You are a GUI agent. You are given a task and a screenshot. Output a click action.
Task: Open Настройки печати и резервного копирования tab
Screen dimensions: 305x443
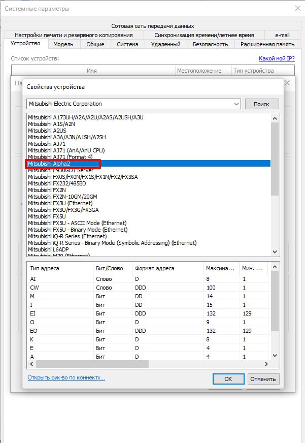74,35
